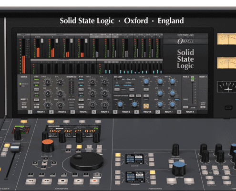This screenshot has height=191, width=236.
Task: Click the Navigator center dot button
Action: (x=45, y=163)
